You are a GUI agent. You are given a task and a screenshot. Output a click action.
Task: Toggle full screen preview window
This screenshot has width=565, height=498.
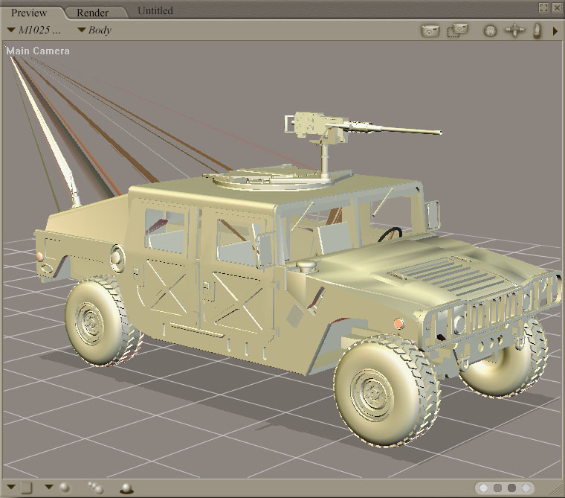pos(543,7)
